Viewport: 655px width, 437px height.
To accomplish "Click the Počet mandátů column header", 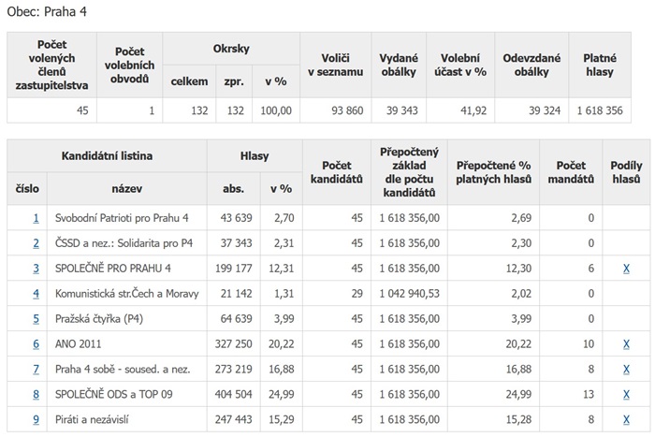I will click(x=571, y=172).
